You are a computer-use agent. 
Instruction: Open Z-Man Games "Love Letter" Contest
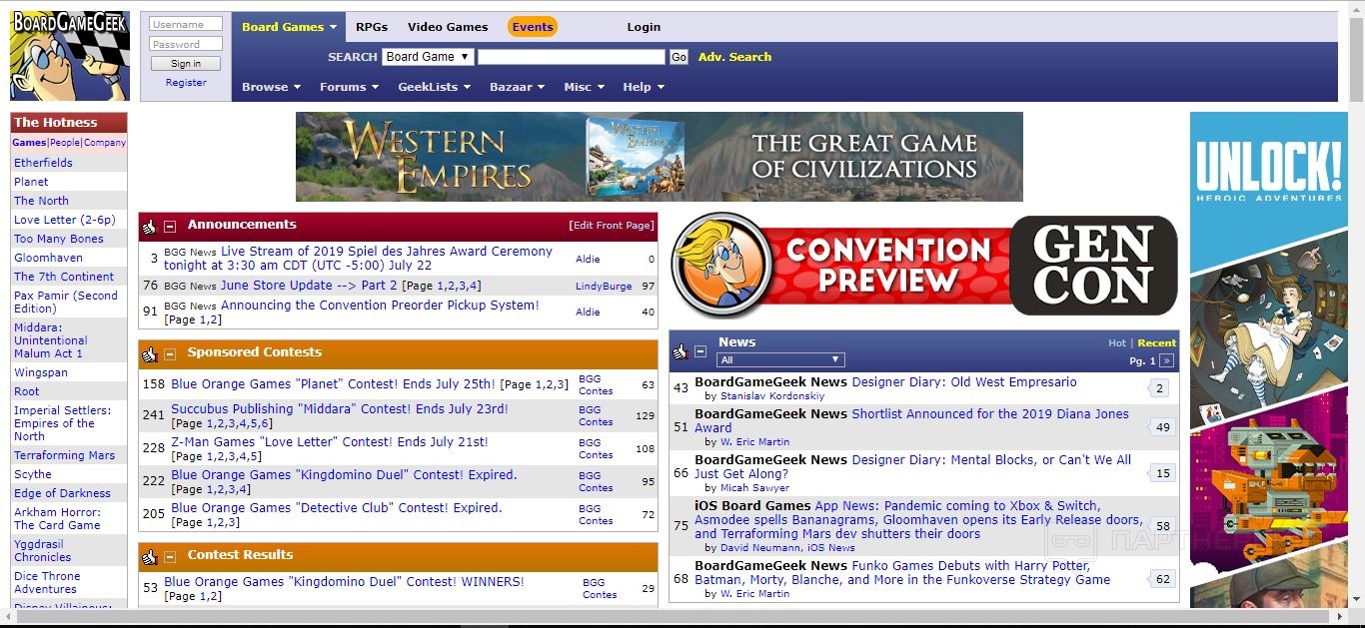(330, 442)
